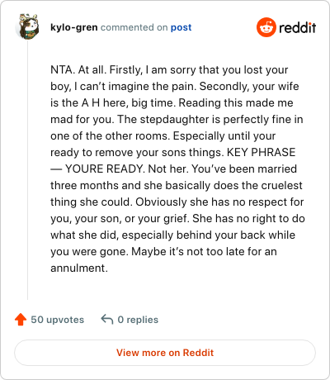
Task: Click the orange upvote arrow icon
Action: tap(21, 320)
